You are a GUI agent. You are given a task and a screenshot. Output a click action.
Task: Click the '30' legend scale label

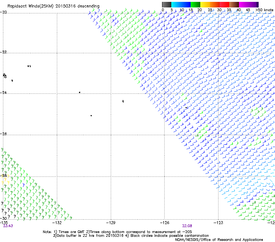point(219,10)
